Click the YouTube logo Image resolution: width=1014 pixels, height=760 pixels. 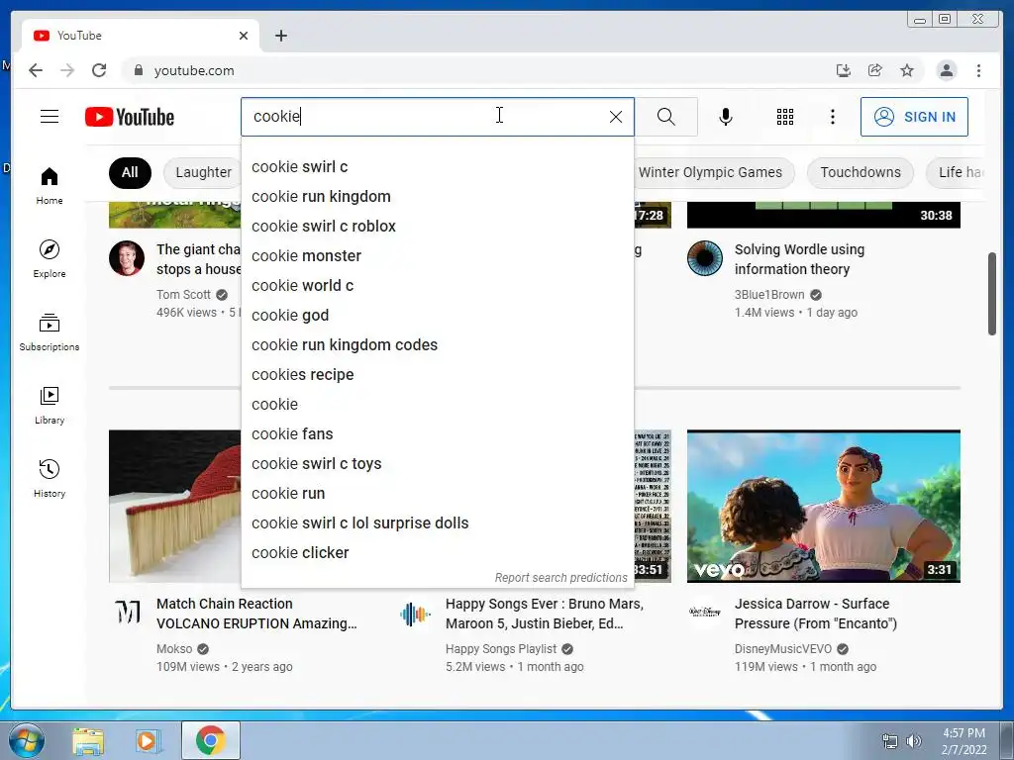[130, 117]
